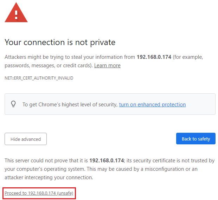Image resolution: width=218 pixels, height=200 pixels.
Task: Click the 'To get Chrome's highest level' text
Action: coord(70,105)
